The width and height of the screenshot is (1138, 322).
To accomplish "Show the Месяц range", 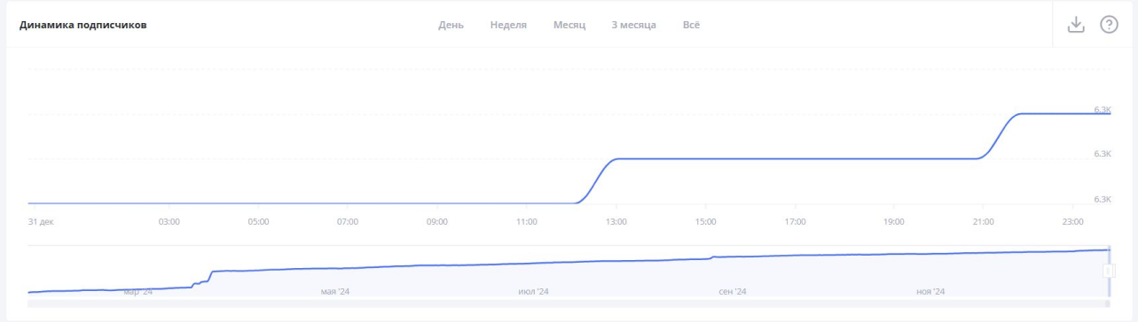I will tap(569, 25).
